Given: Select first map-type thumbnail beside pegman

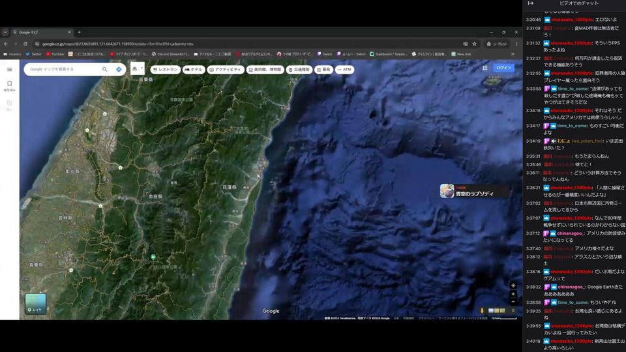Looking at the screenshot, I should [491, 310].
